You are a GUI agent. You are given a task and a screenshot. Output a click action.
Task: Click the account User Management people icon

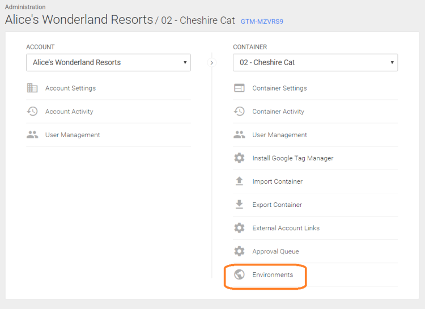[x=32, y=134]
